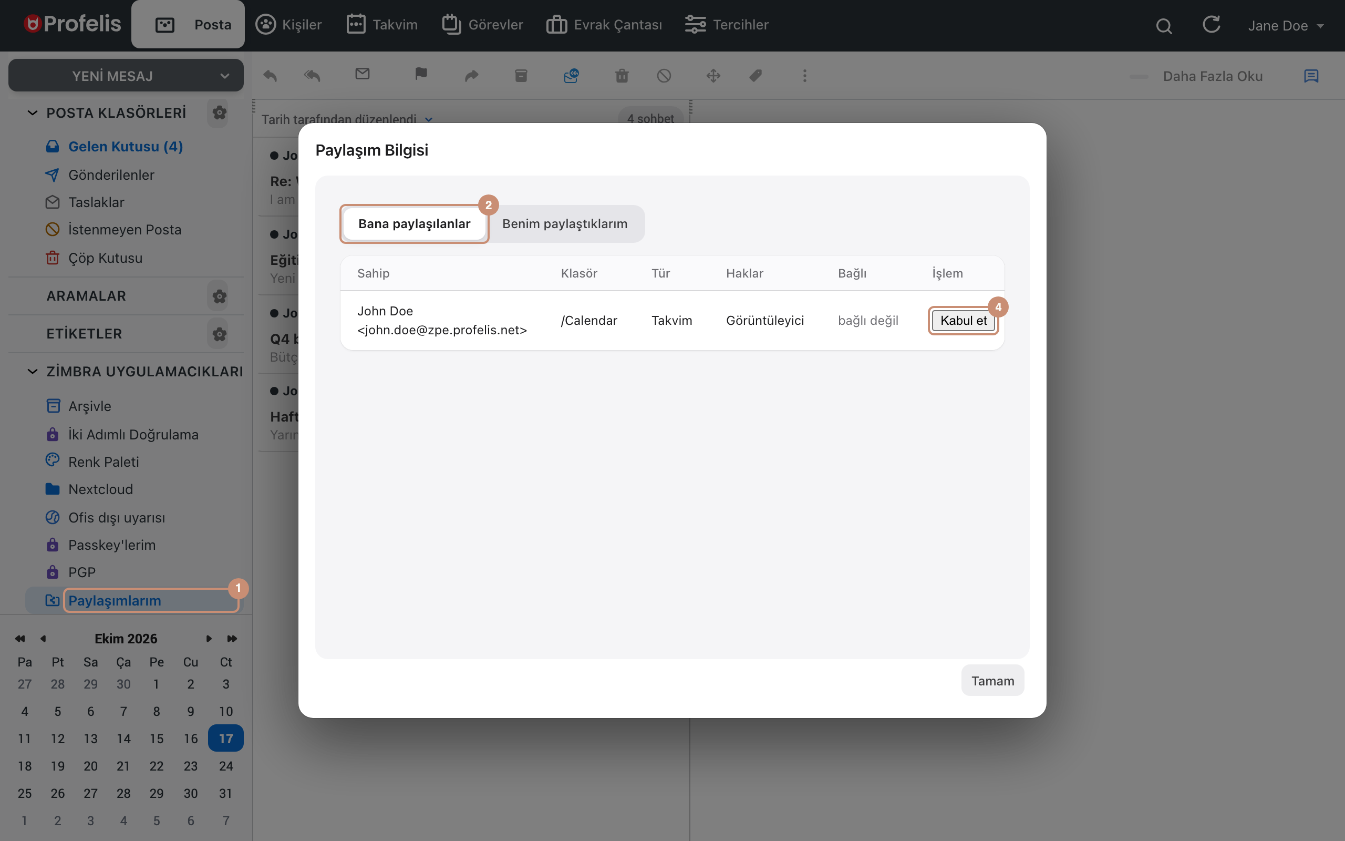Open the three-dot more actions menu
Viewport: 1345px width, 841px height.
coord(804,76)
